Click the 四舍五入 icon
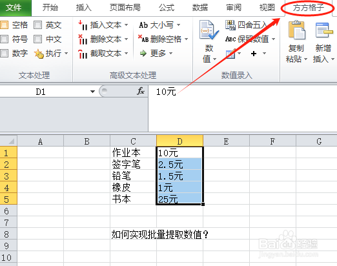337x266 pixels. click(x=230, y=25)
